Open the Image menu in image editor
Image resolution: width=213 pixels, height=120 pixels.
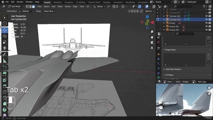(185, 82)
